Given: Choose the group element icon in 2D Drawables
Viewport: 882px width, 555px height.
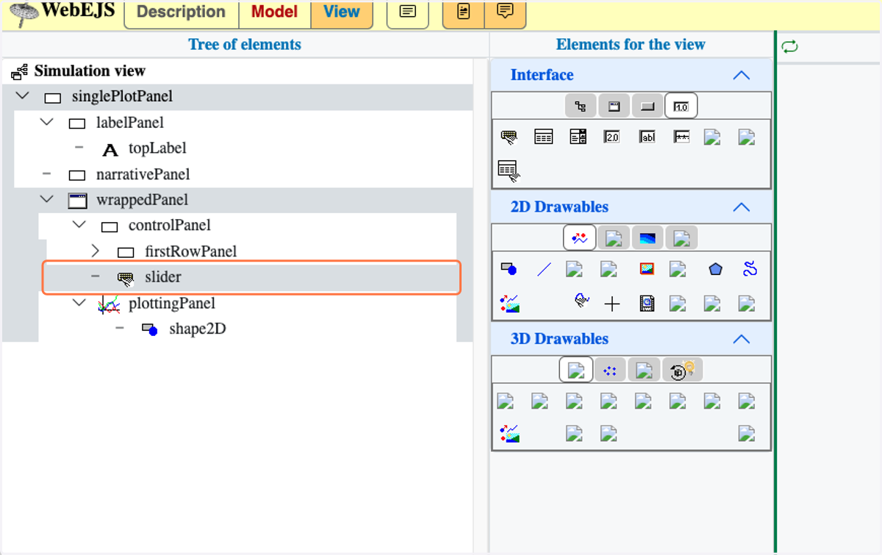Looking at the screenshot, I should (509, 303).
